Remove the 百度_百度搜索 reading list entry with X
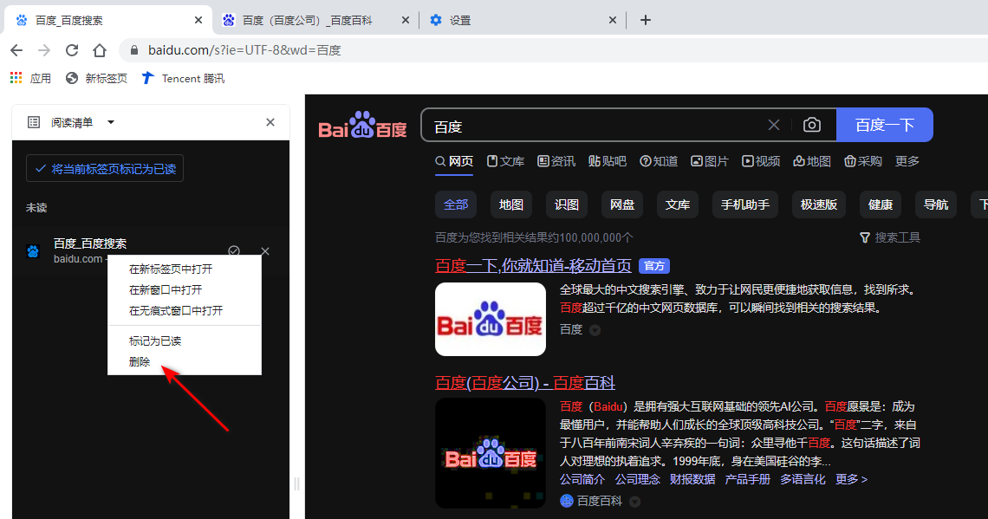 coord(265,251)
